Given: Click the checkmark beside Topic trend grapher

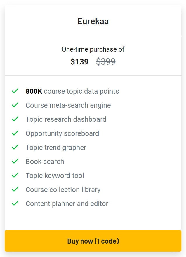Looking at the screenshot, I should click(15, 147).
